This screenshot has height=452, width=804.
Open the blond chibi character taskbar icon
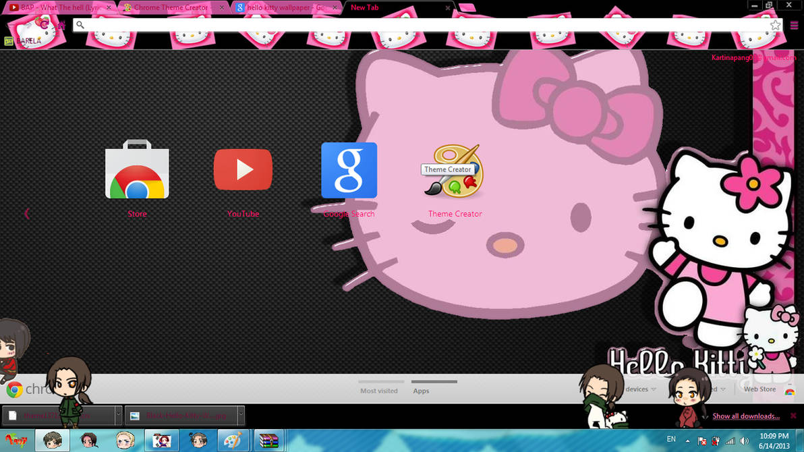click(x=125, y=441)
